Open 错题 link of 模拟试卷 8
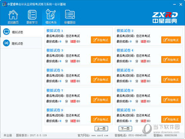Image resolution: width=185 pixels, height=139 pixels. (x=144, y=101)
